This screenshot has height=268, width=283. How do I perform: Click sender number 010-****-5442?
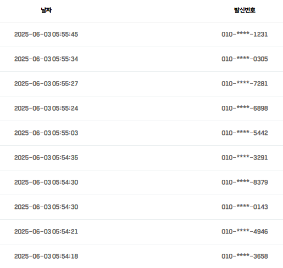pos(245,133)
